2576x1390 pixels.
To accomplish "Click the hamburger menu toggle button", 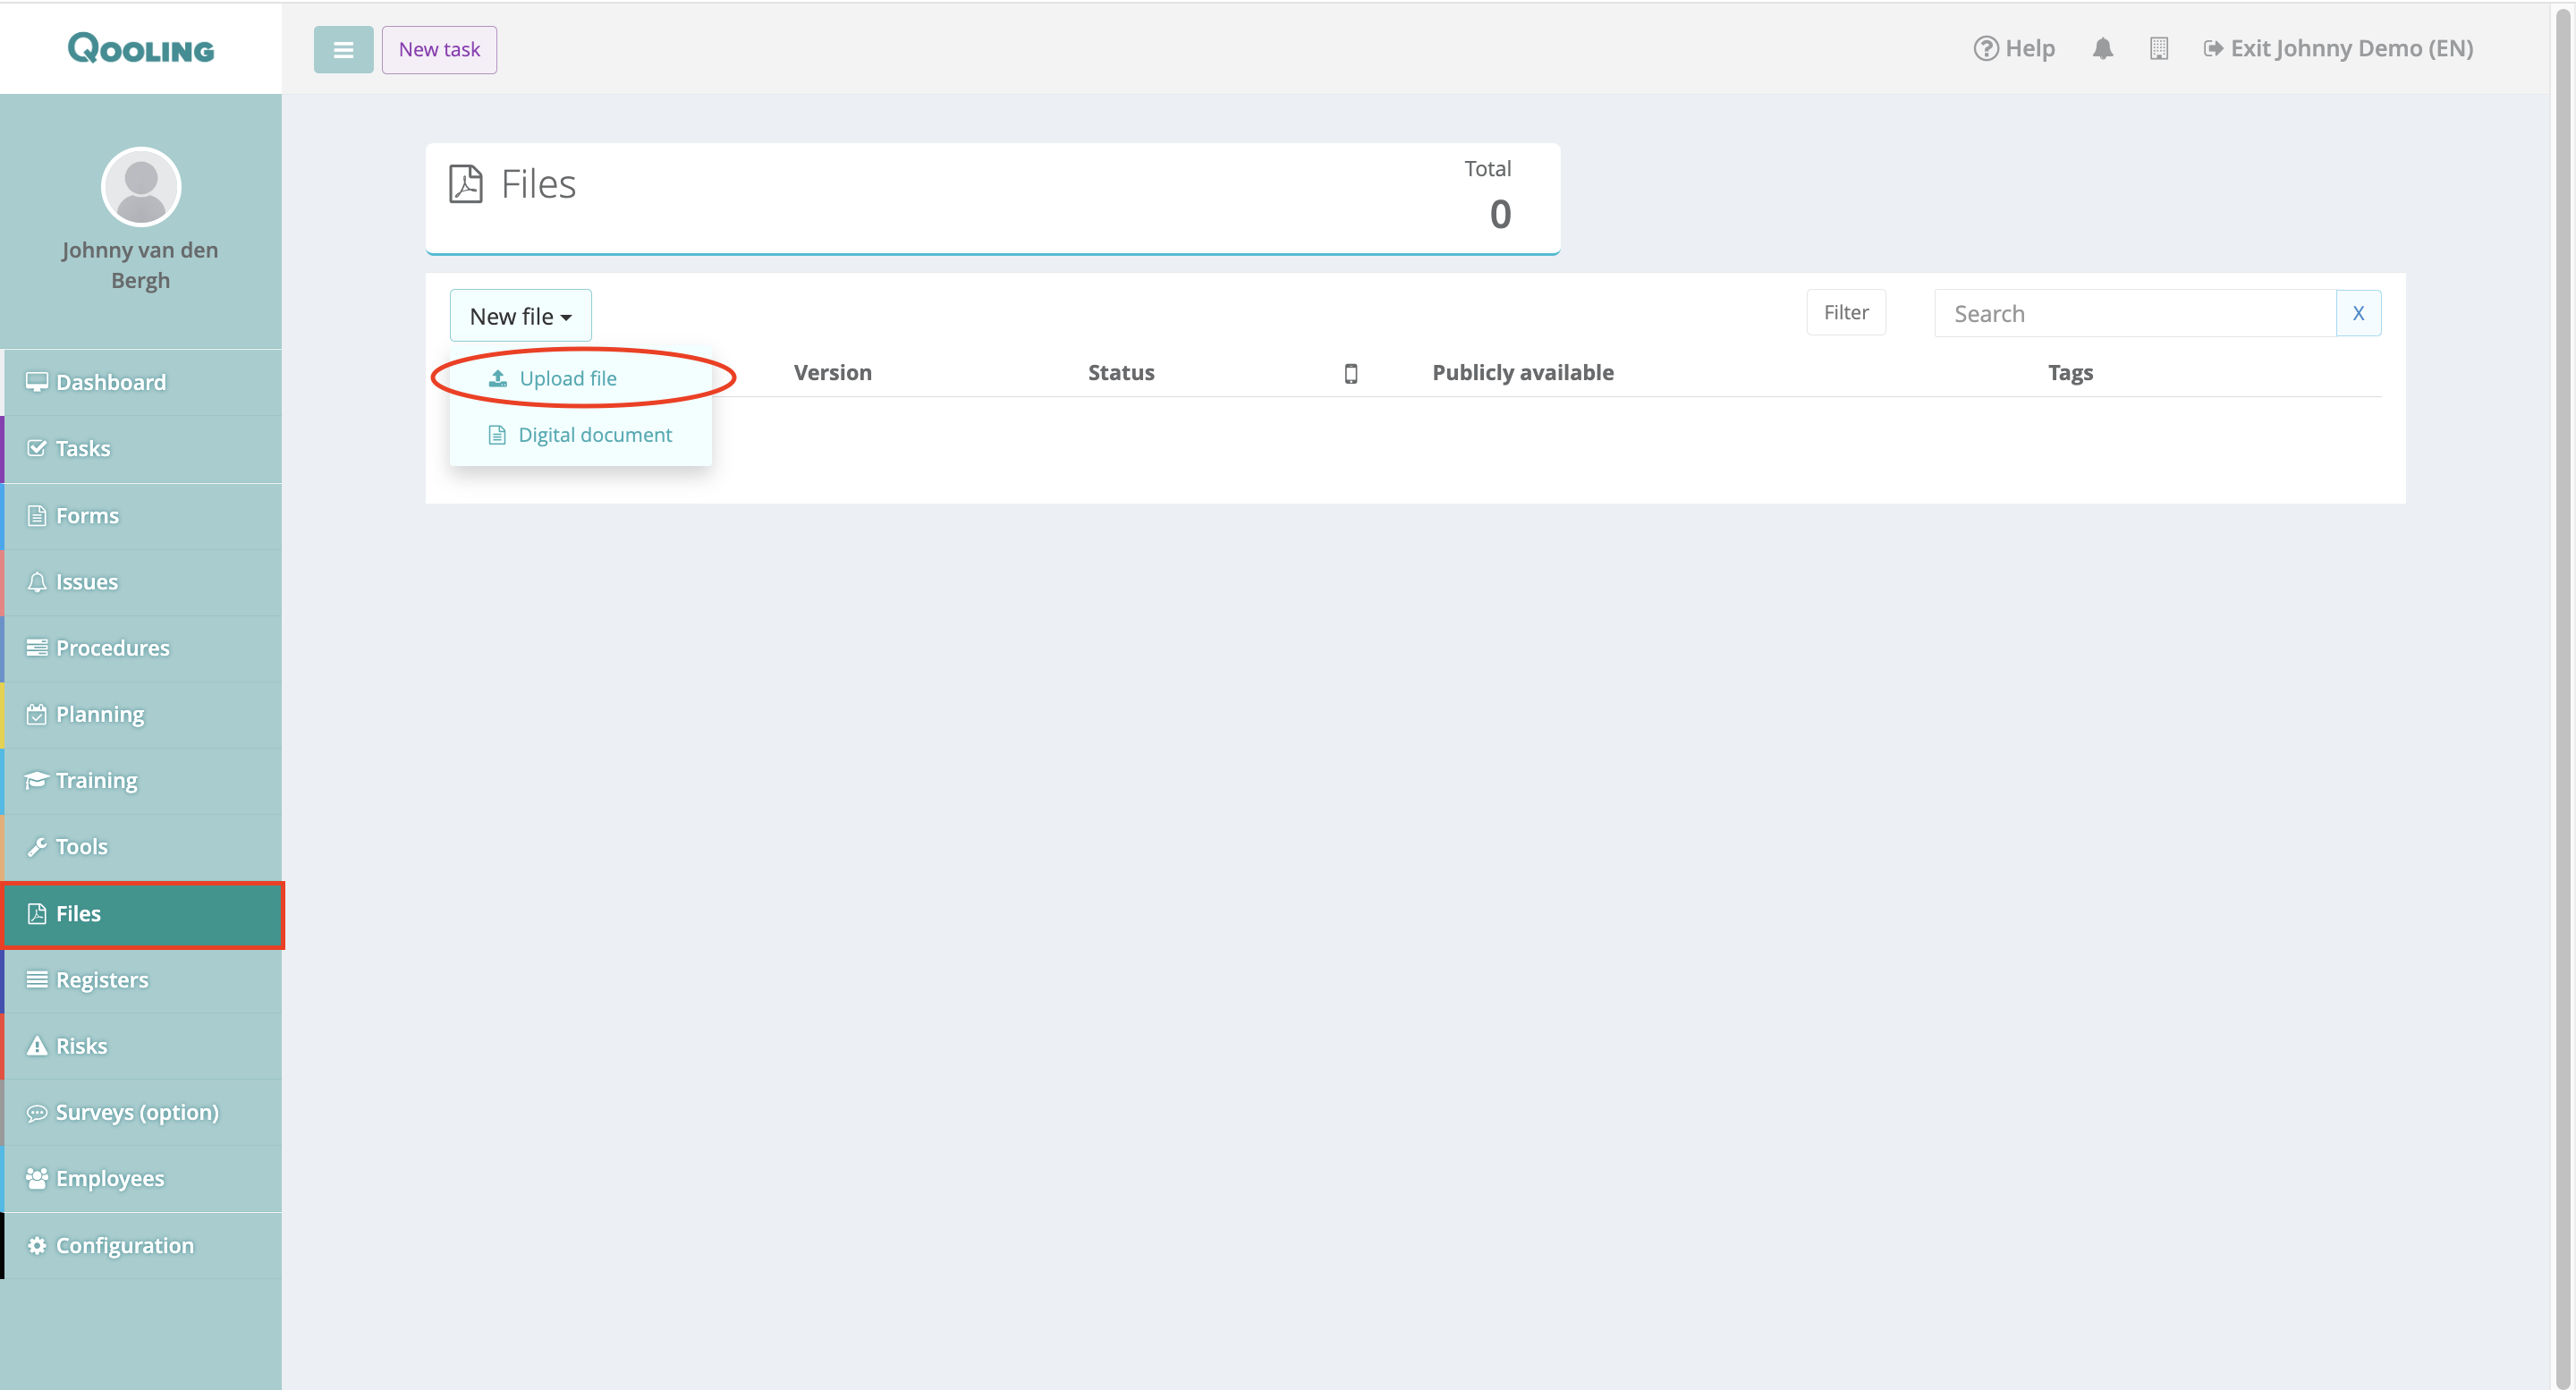I will click(343, 49).
